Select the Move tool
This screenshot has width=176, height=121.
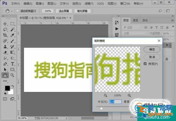click(x=5, y=24)
